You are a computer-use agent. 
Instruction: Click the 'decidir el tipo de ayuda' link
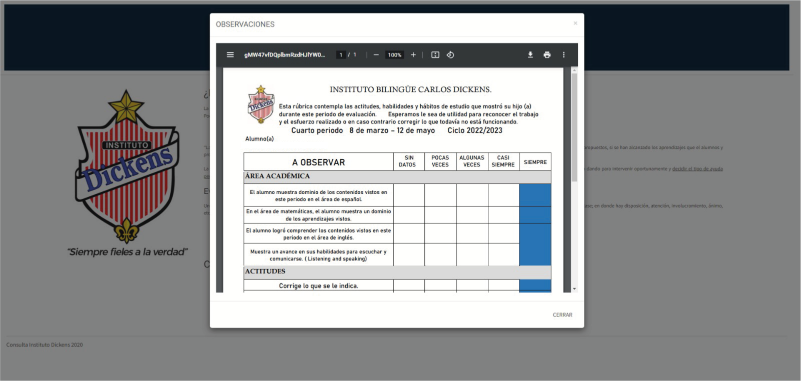697,169
